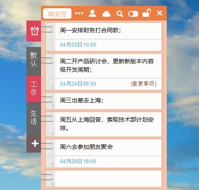
Task: Select note 周六去参加朋友聚会
Action: coord(109,147)
